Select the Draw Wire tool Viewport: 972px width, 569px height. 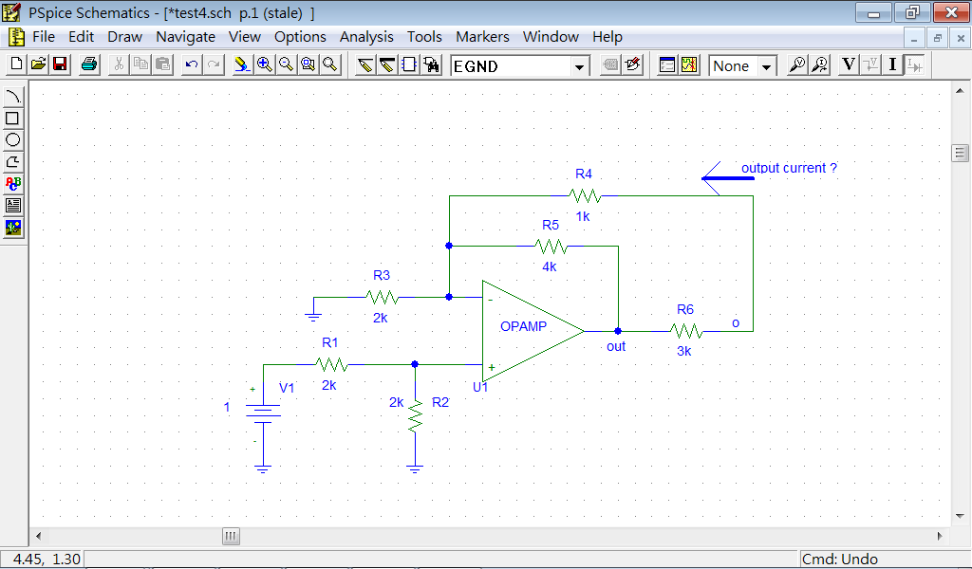tap(365, 64)
